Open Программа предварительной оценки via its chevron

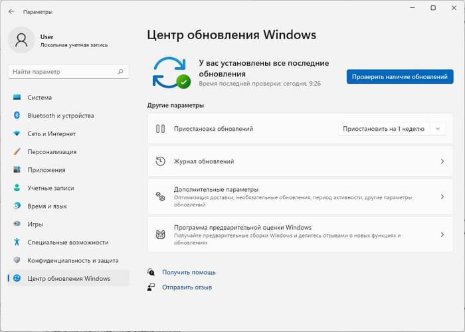pyautogui.click(x=442, y=235)
